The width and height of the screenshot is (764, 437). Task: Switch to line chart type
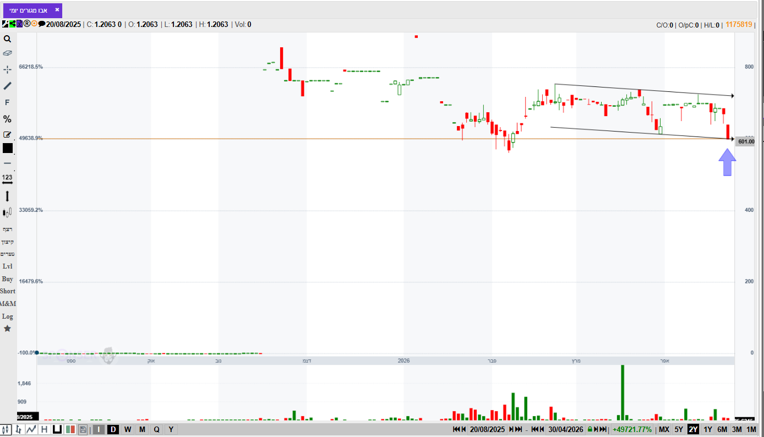click(x=31, y=429)
